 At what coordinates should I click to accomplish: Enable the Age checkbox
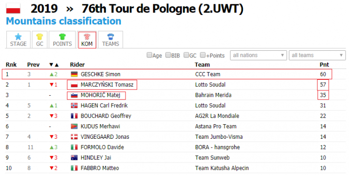pos(149,55)
